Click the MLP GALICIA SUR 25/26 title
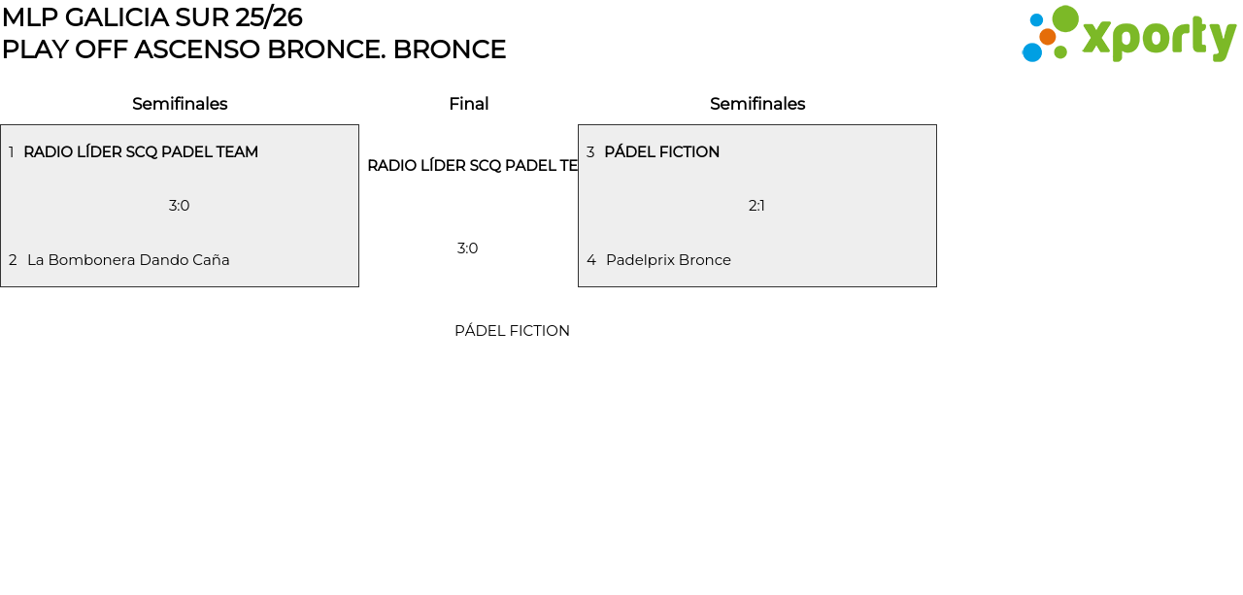 [152, 17]
